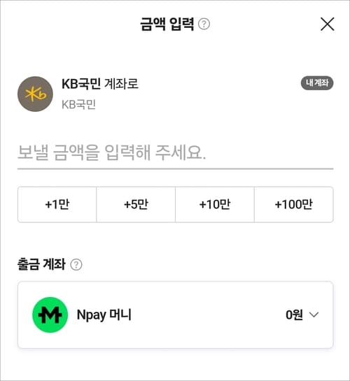
Task: Select the Npay 머니 account label
Action: (104, 315)
